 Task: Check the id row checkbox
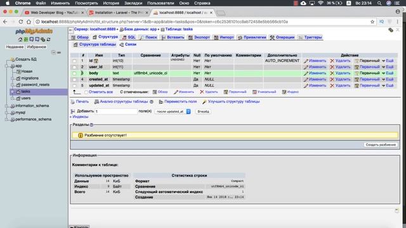[x=75, y=61]
